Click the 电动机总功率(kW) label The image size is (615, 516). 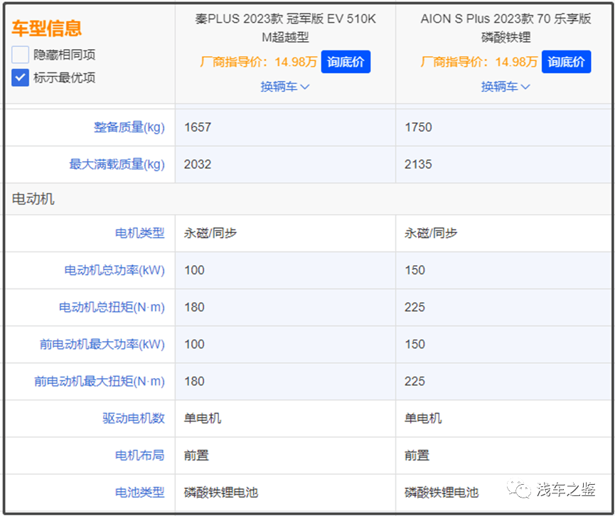tap(114, 270)
